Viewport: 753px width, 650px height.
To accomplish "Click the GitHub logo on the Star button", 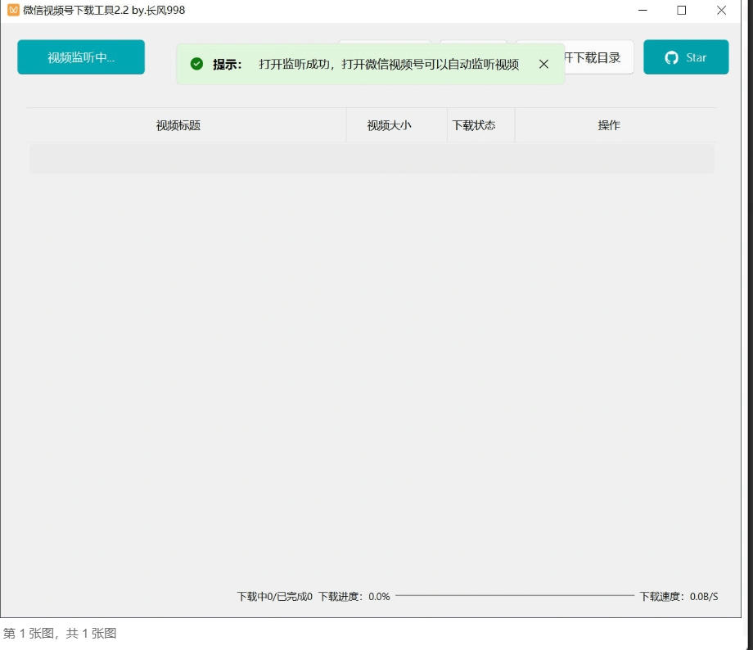I will pyautogui.click(x=671, y=57).
